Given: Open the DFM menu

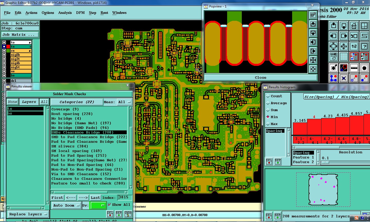Looking at the screenshot, I should [80, 13].
